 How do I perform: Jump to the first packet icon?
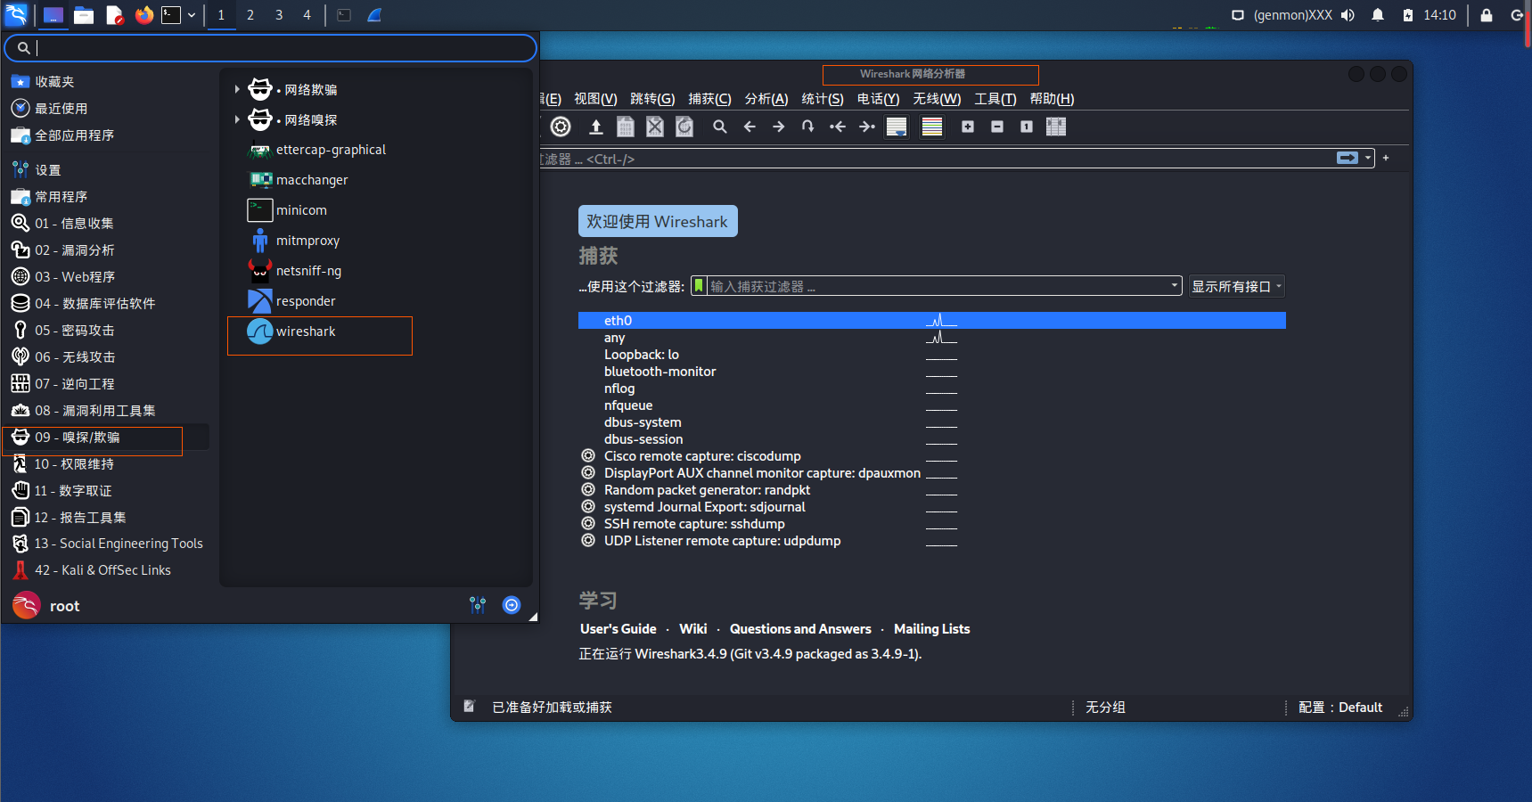pyautogui.click(x=838, y=127)
